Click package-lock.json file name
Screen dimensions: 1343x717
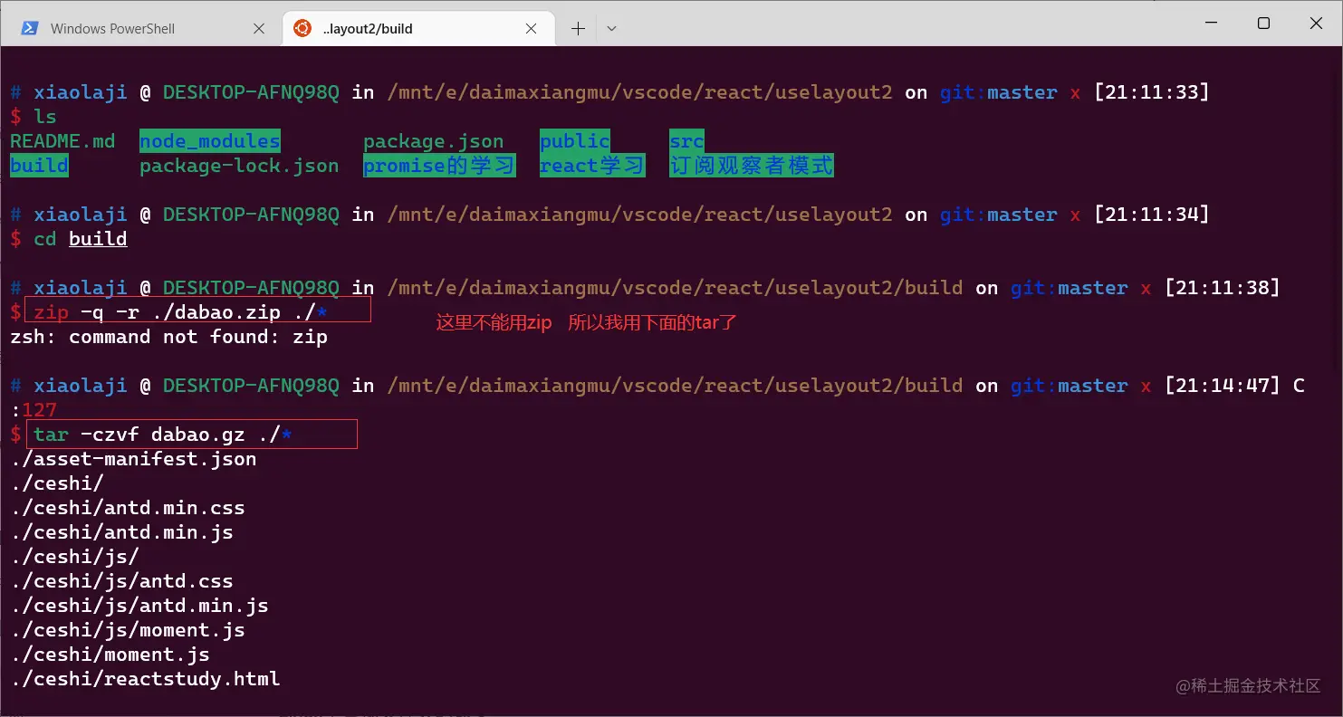[239, 166]
